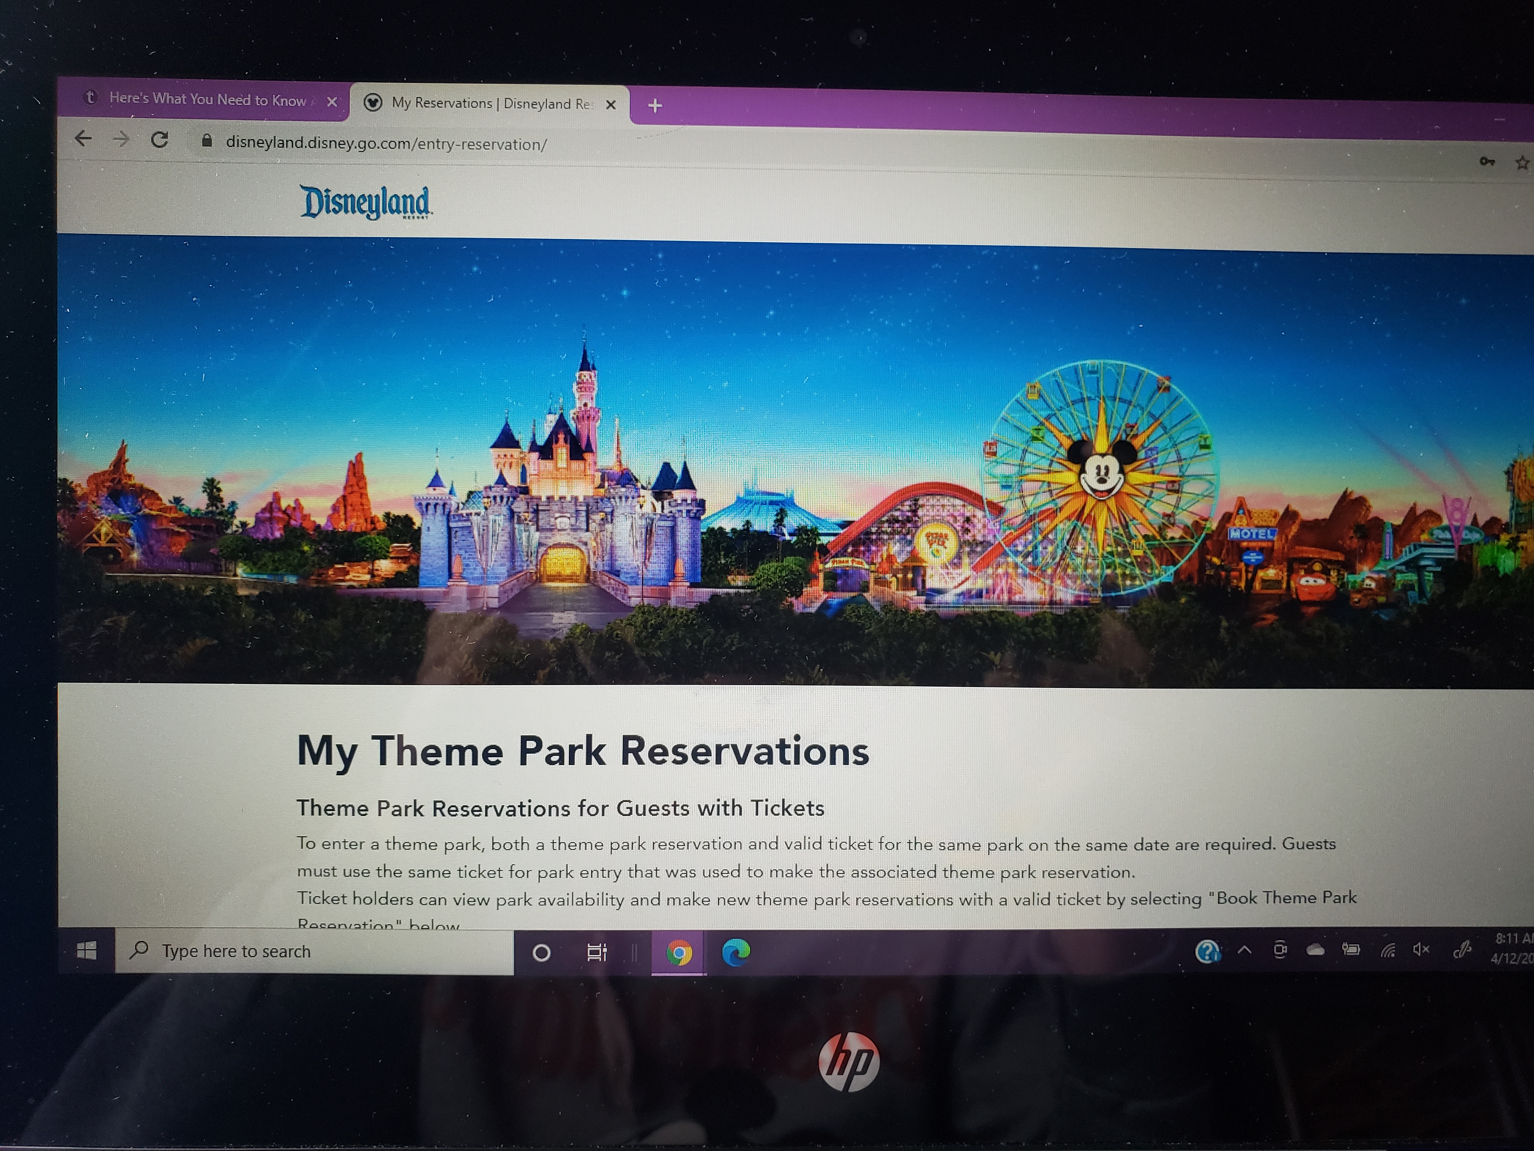The image size is (1534, 1151).
Task: Click the muted volume speaker icon
Action: [1421, 949]
